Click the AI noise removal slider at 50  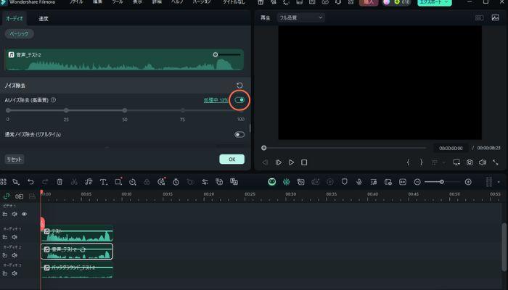coord(125,110)
